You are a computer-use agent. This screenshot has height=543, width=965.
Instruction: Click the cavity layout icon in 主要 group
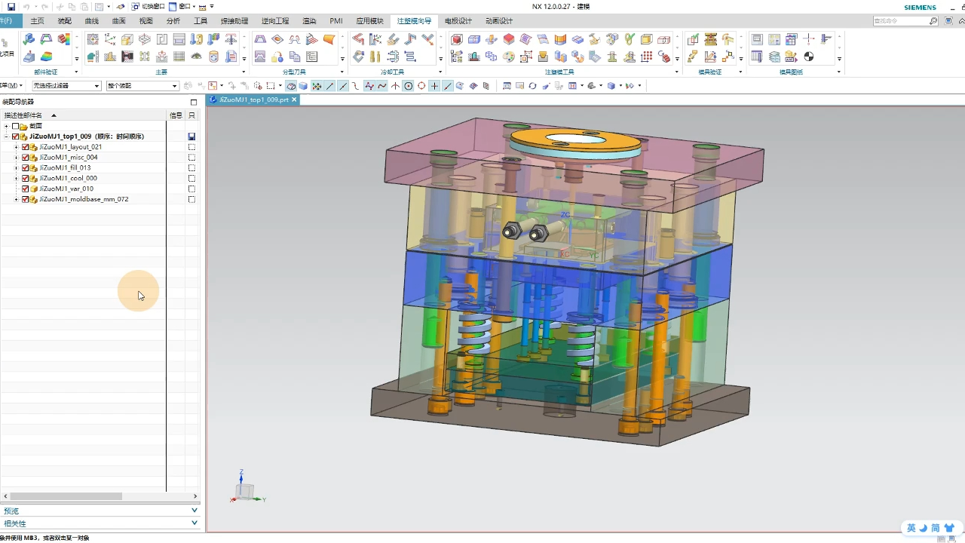click(x=144, y=39)
